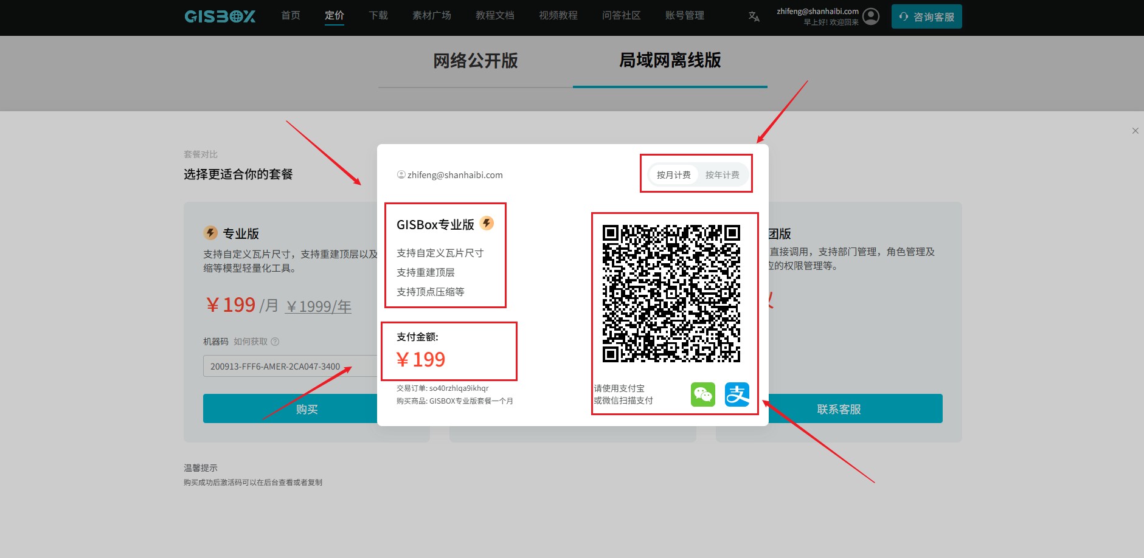Switch to the 局域网离线版 tab
The width and height of the screenshot is (1144, 558).
tap(670, 60)
